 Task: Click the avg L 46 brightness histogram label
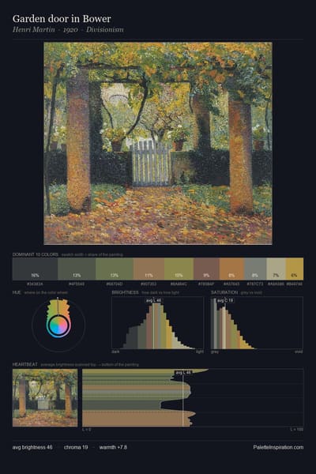(153, 300)
